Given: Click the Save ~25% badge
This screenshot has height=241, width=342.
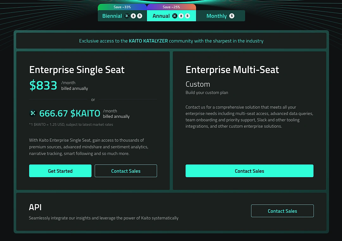Looking at the screenshot, I should coord(171,7).
